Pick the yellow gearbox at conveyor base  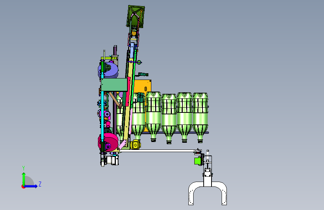click(x=135, y=144)
